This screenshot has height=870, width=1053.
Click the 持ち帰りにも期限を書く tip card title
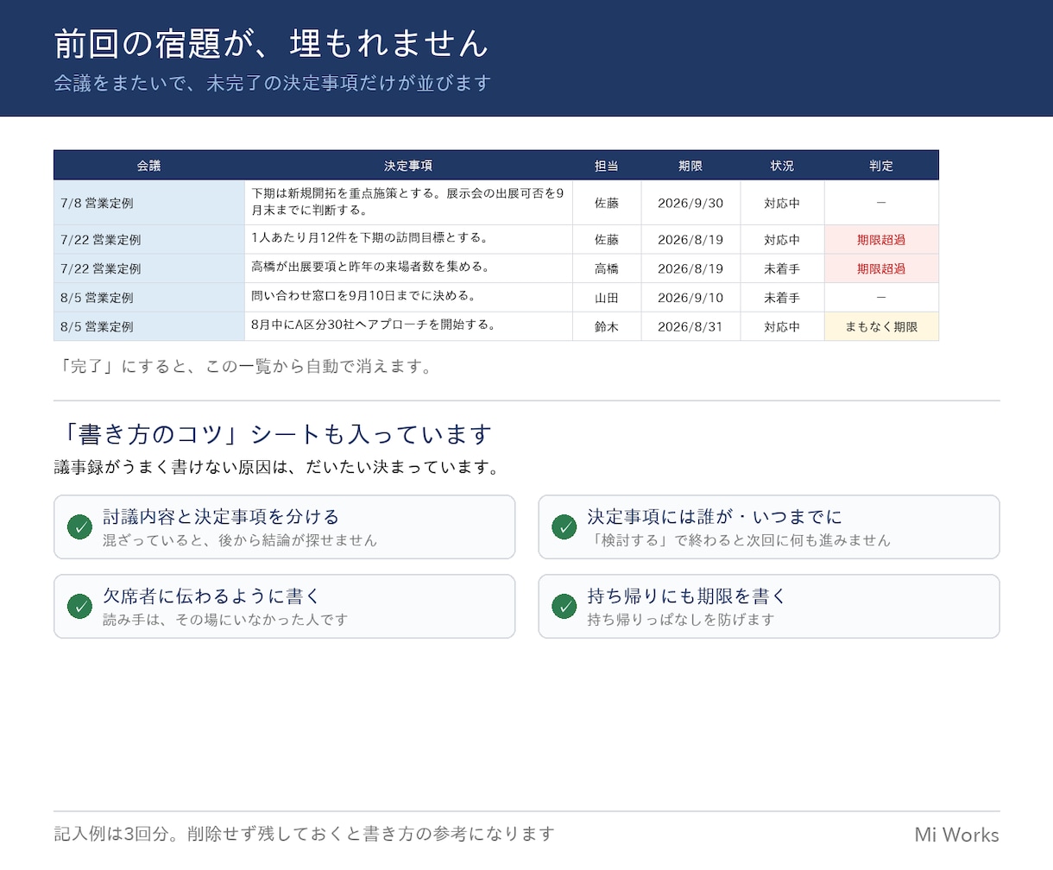point(687,596)
